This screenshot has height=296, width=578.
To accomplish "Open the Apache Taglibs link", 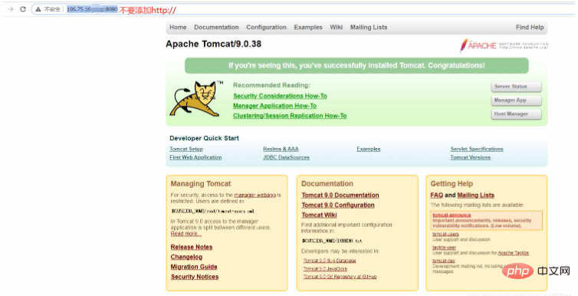I will pos(513,253).
